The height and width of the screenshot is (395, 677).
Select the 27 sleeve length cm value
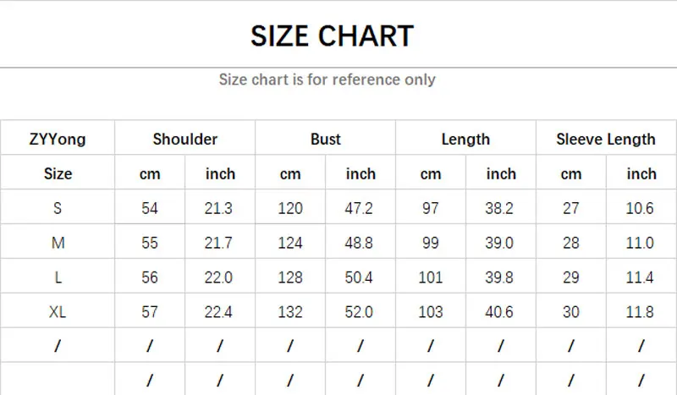[x=571, y=208]
